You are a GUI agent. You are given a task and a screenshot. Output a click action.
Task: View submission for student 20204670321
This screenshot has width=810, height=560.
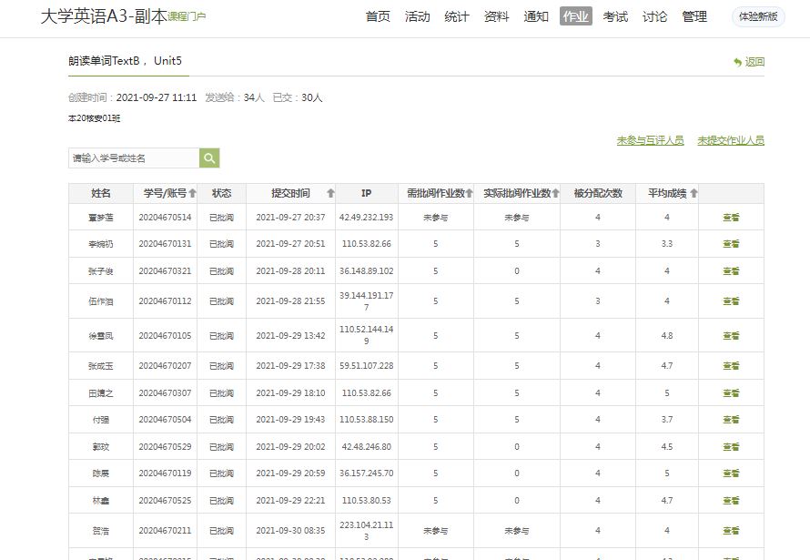pyautogui.click(x=731, y=270)
